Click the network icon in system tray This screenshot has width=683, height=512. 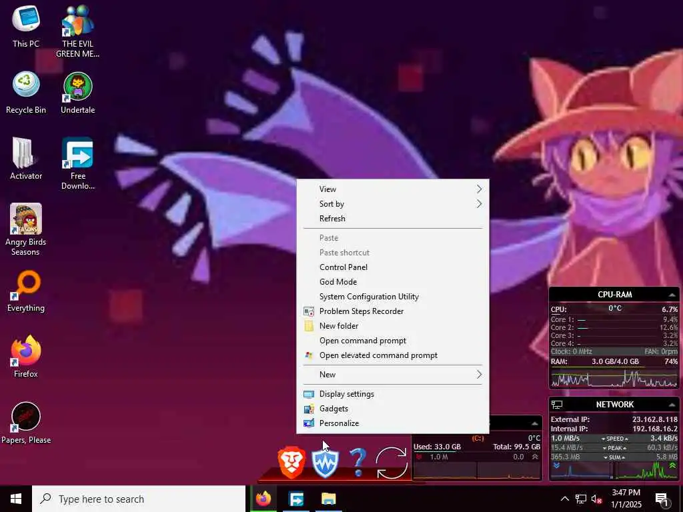[x=581, y=499]
